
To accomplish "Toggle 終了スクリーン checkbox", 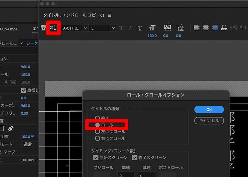I will pos(135,158).
